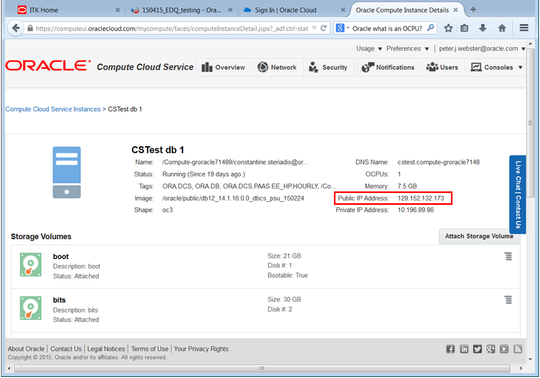Image resolution: width=540 pixels, height=378 pixels.
Task: Close the Oracle Compute Instance Details tab
Action: point(456,10)
